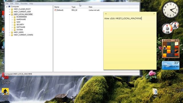Select HKEY_CURRENT_CONFIG label
The image size is (183, 103).
click(x=23, y=35)
